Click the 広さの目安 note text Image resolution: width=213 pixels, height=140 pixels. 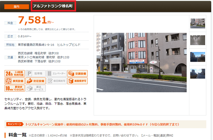click(48, 135)
